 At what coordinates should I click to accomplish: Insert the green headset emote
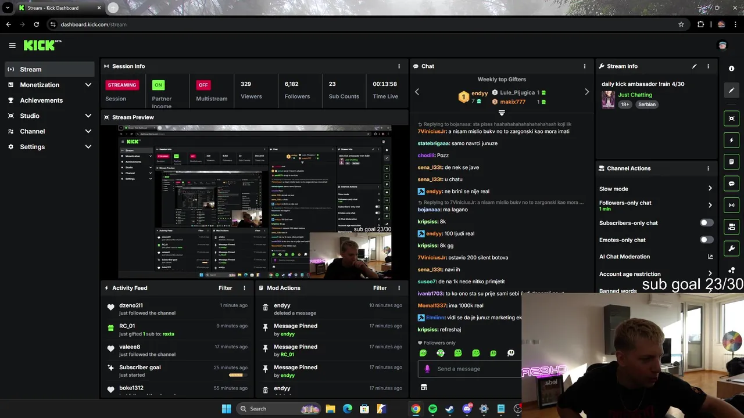(441, 353)
